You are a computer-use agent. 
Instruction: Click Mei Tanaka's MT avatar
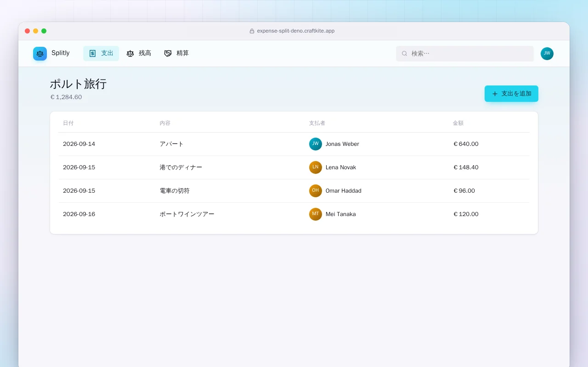(316, 214)
